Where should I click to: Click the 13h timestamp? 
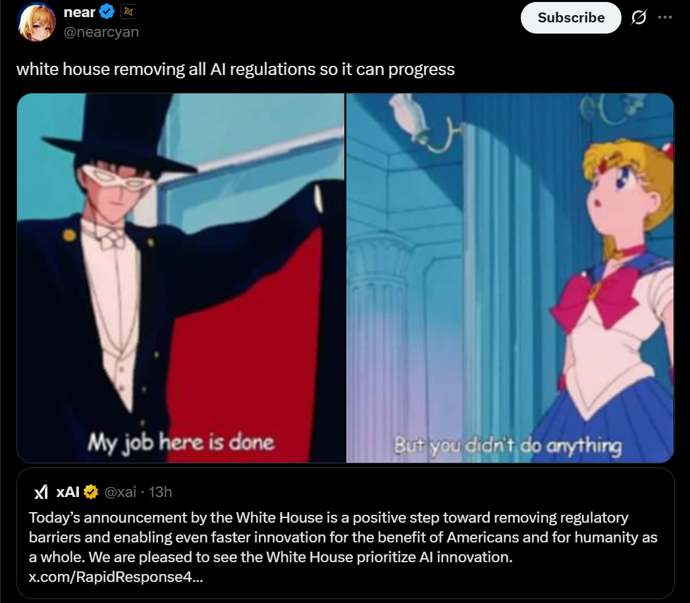pos(161,492)
